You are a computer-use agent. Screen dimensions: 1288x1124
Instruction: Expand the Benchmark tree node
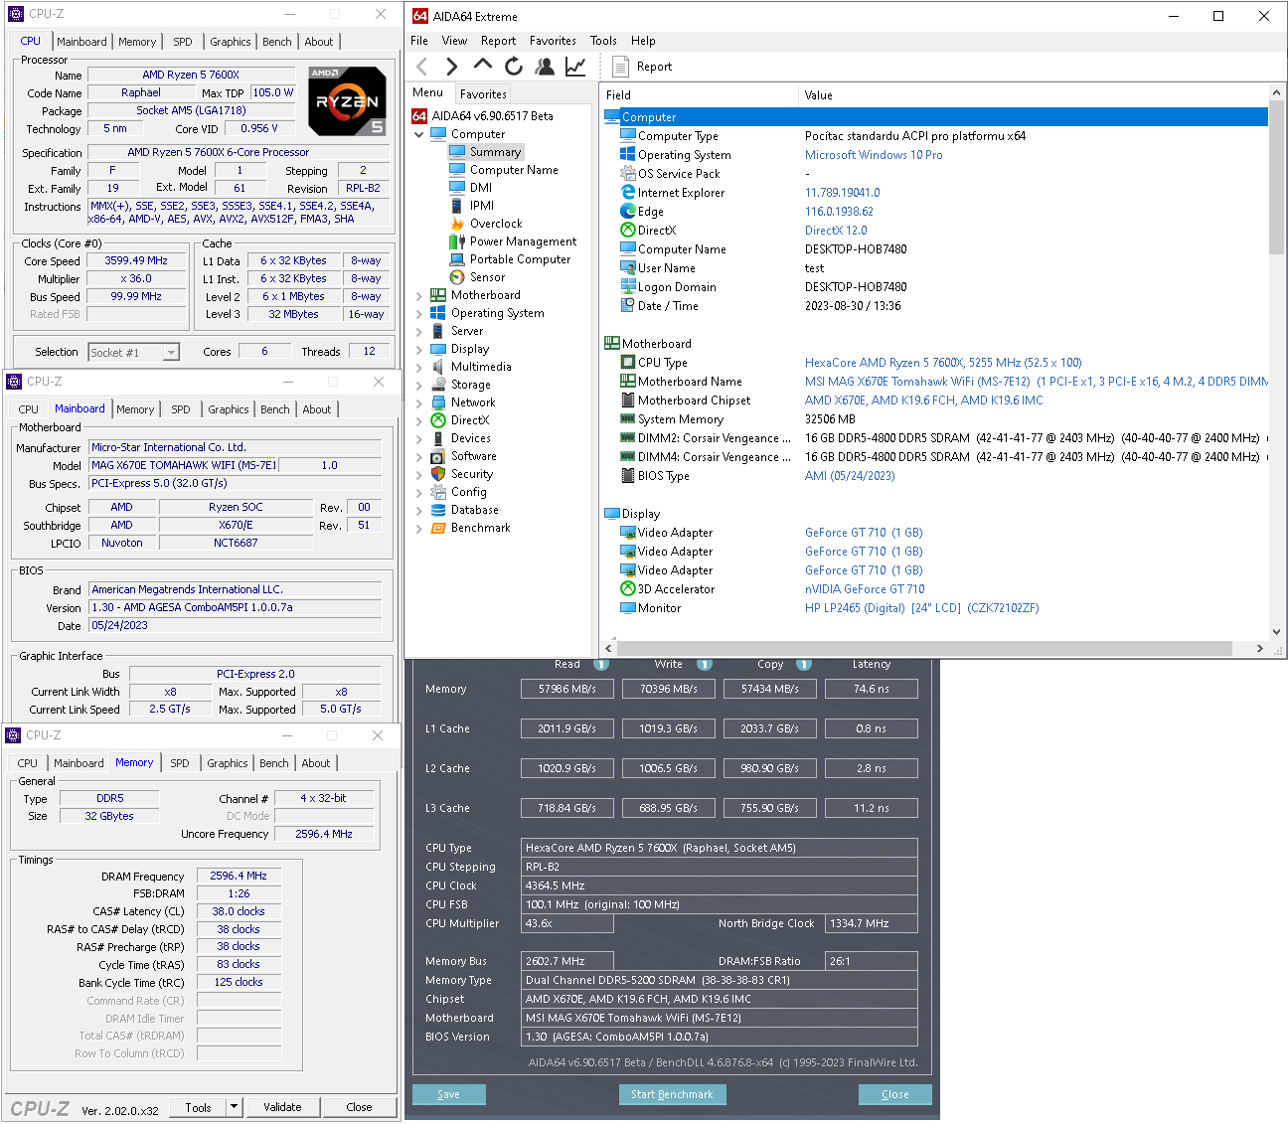(x=419, y=528)
